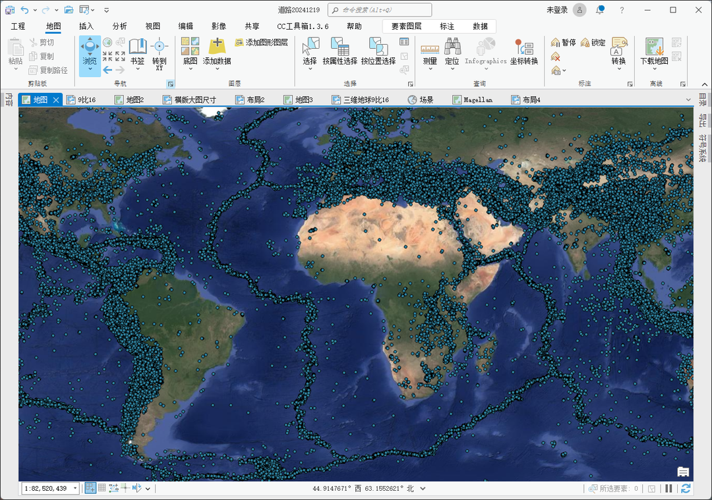Click the view unplaced labels red X icon
The width and height of the screenshot is (712, 500).
click(555, 57)
